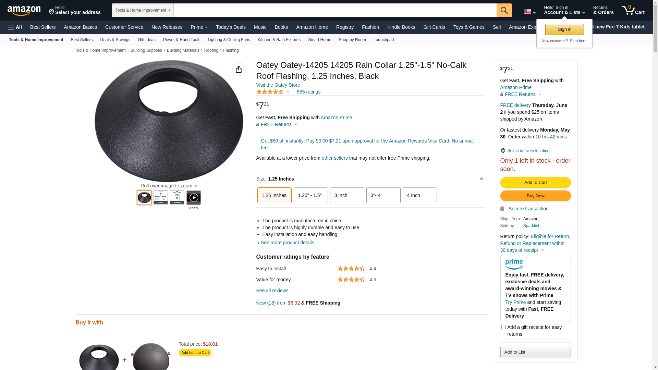
Task: Select the 4 Inch size option
Action: click(x=419, y=195)
